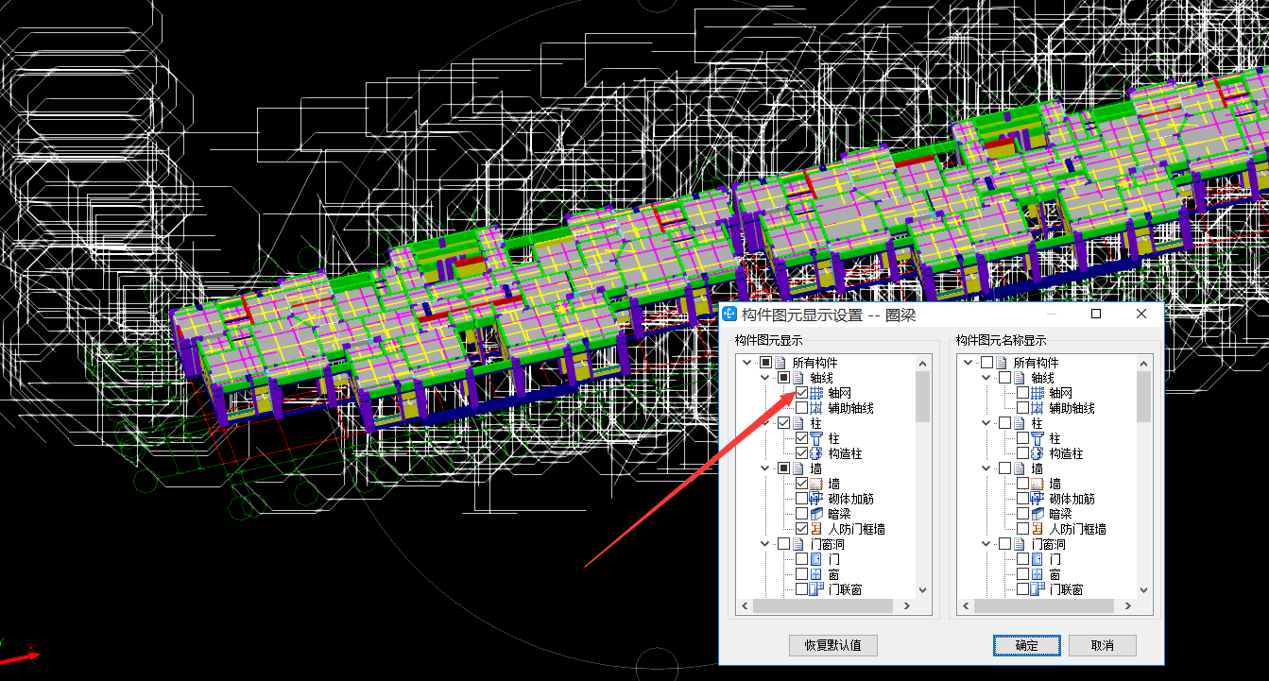Uncheck the 轴网 checkbox in 构件图元显示 panel
1269x681 pixels.
(801, 393)
